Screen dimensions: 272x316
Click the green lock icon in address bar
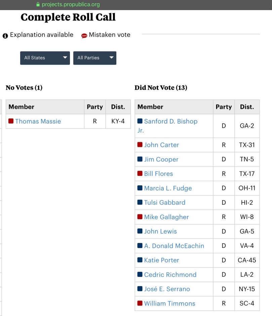click(38, 5)
